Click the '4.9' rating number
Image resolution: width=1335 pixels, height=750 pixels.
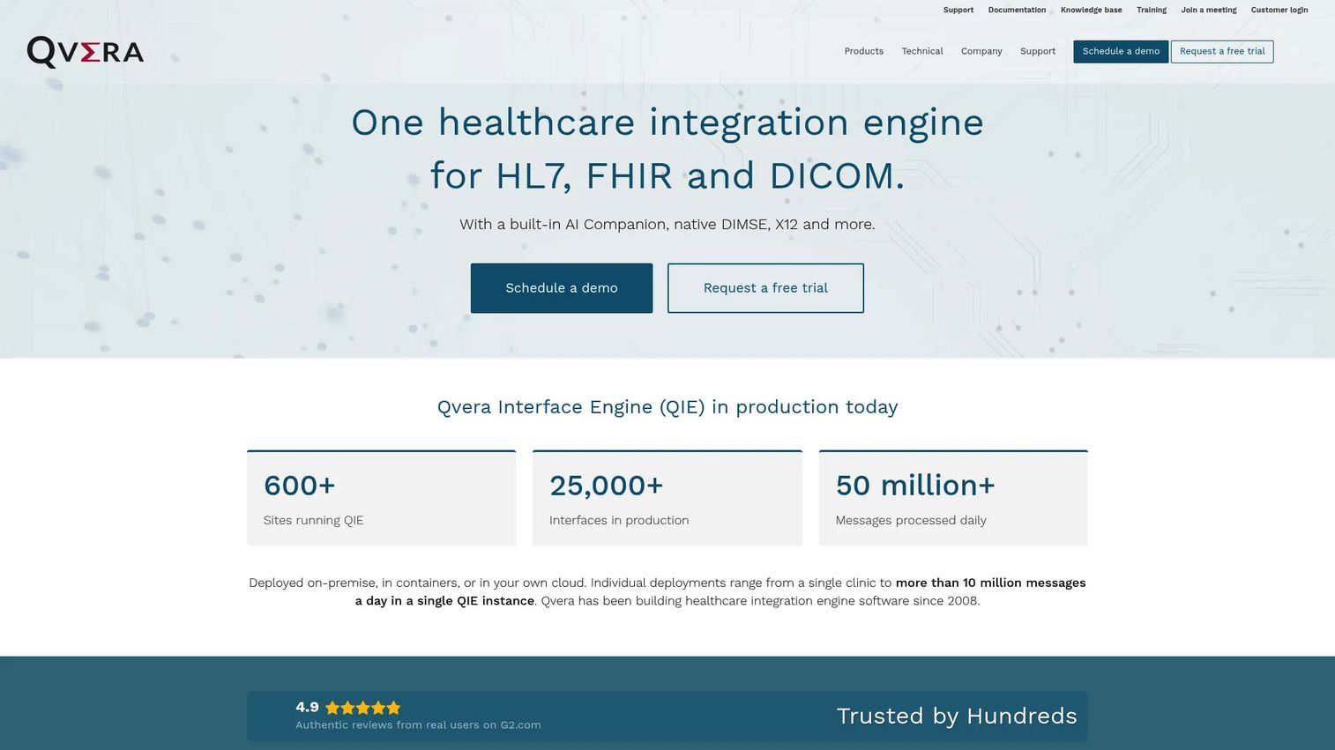307,707
